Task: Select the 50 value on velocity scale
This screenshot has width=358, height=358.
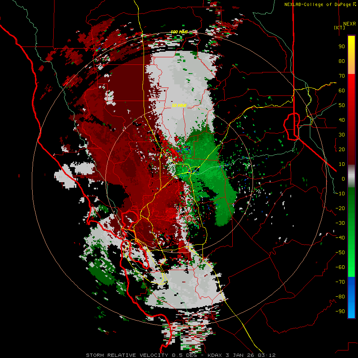Action: (x=342, y=105)
